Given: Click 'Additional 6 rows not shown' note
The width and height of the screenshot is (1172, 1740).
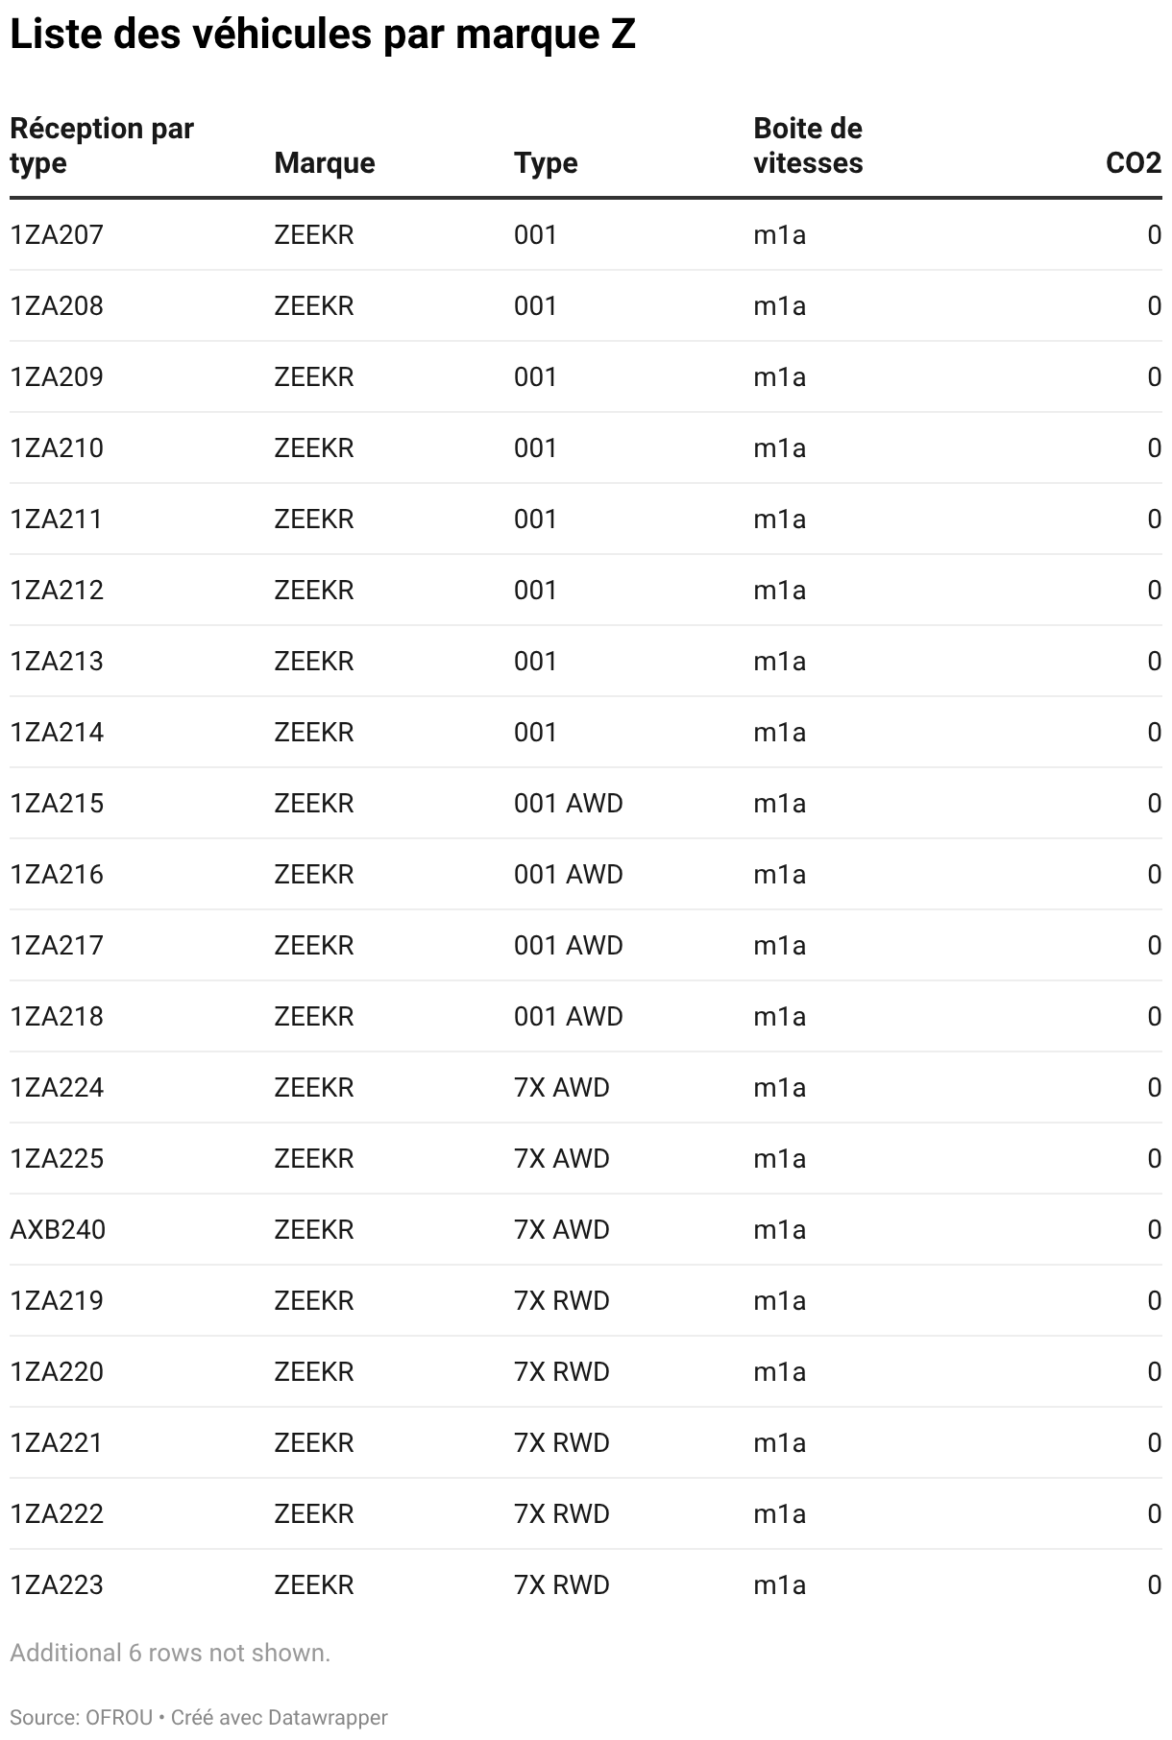Looking at the screenshot, I should tap(170, 1653).
